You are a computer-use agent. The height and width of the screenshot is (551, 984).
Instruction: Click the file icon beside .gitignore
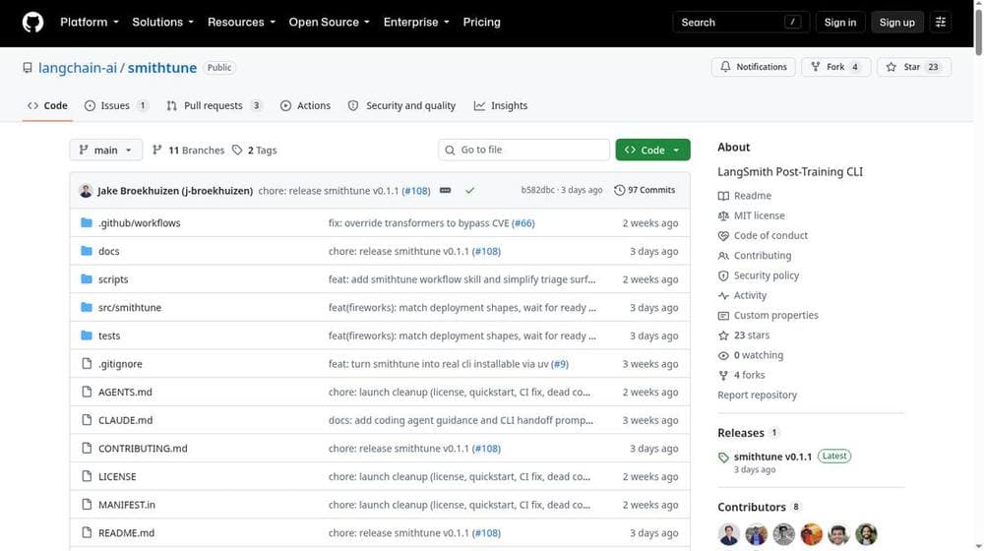click(x=87, y=363)
